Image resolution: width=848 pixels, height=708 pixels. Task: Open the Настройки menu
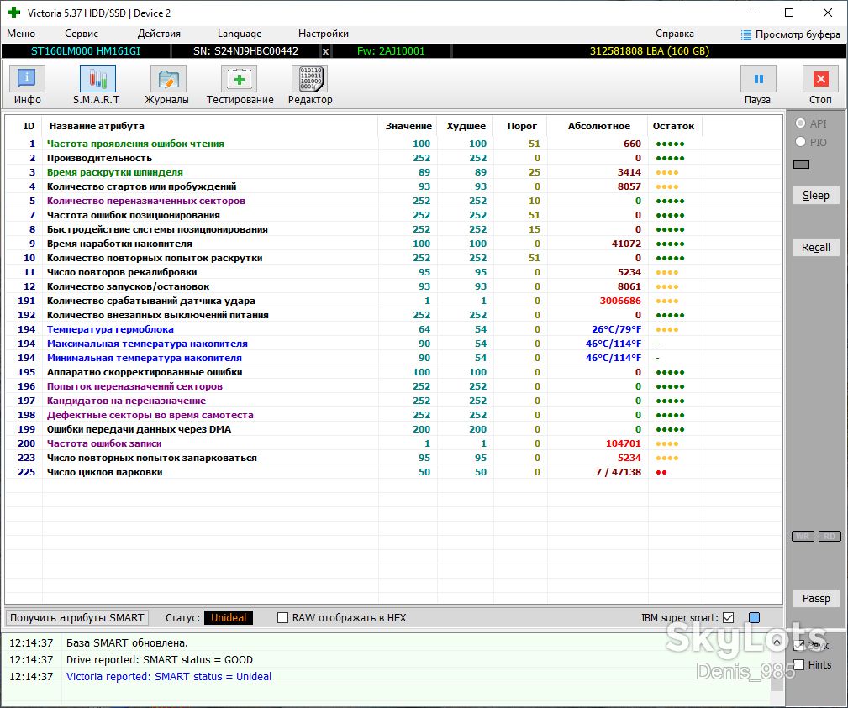click(x=324, y=34)
